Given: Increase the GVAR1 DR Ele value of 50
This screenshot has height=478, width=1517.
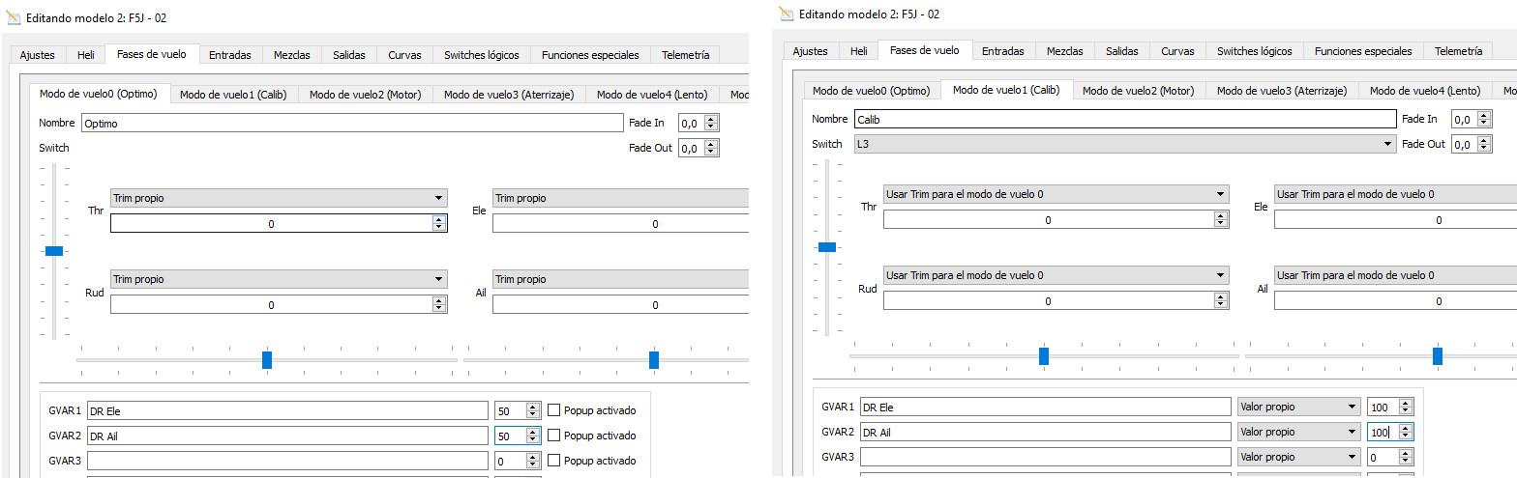Looking at the screenshot, I should pyautogui.click(x=533, y=407).
